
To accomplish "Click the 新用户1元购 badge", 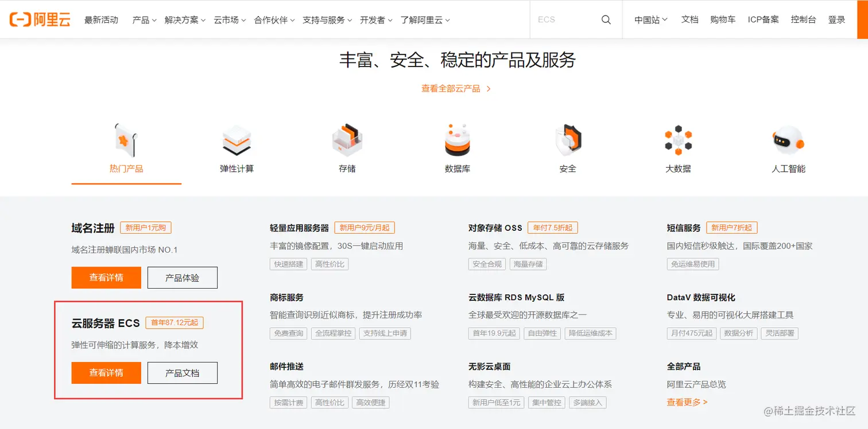I will [x=146, y=228].
